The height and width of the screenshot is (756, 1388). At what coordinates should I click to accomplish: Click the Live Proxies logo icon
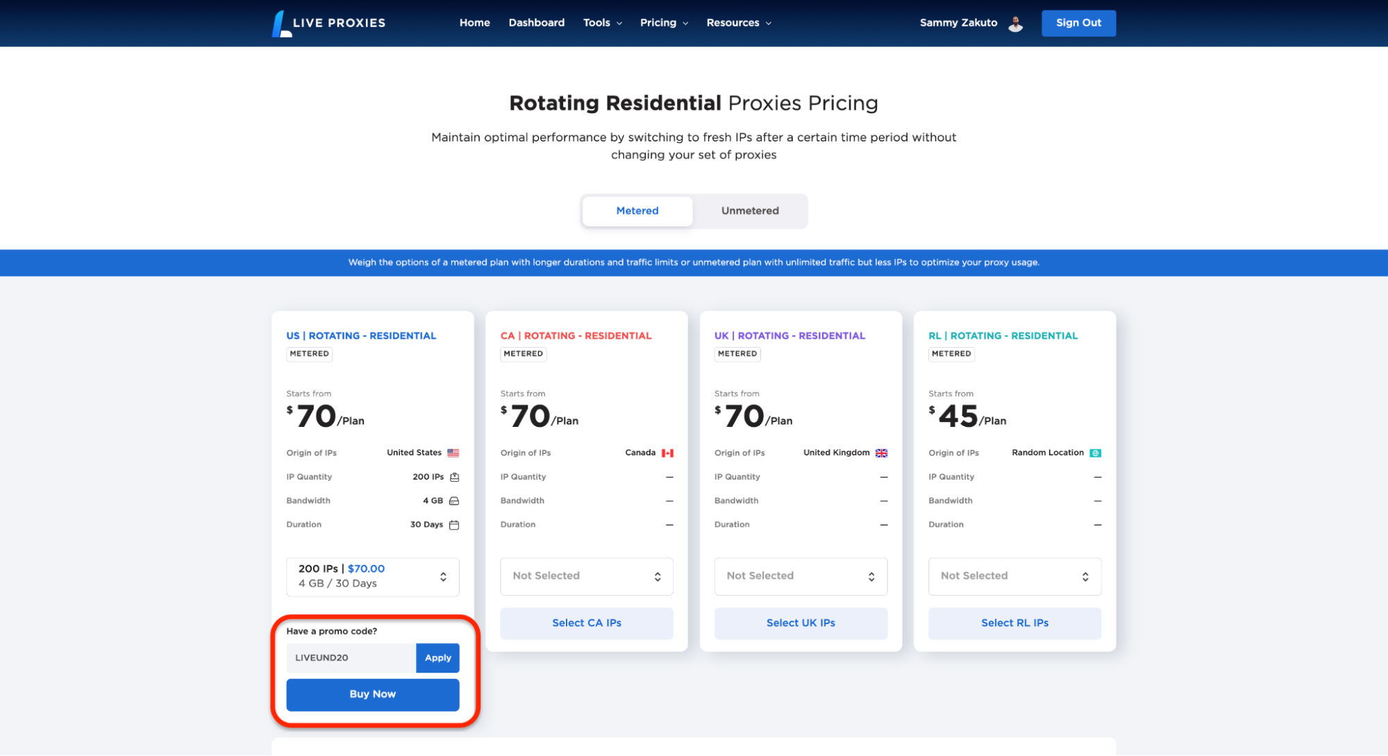(x=280, y=24)
